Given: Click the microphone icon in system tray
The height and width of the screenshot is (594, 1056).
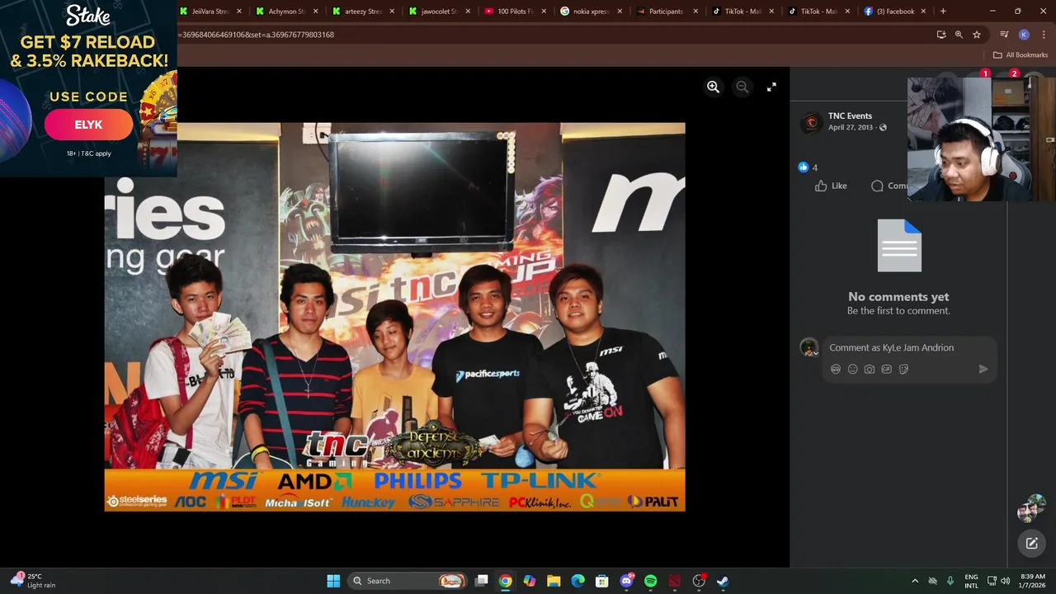Looking at the screenshot, I should pyautogui.click(x=950, y=581).
